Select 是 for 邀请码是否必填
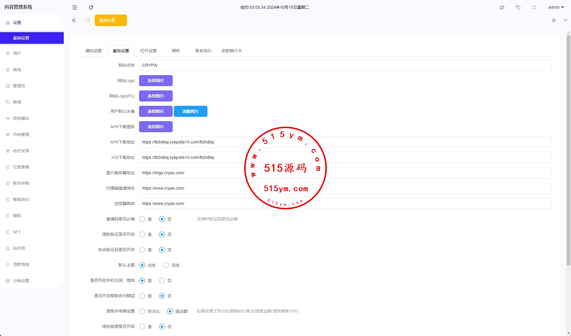 tap(142, 219)
